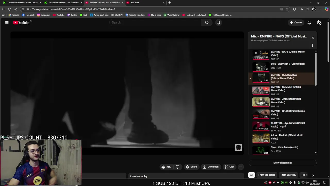Image resolution: width=330 pixels, height=186 pixels.
Task: Open Awkat salat Sfax bookmark
Action: (99, 15)
